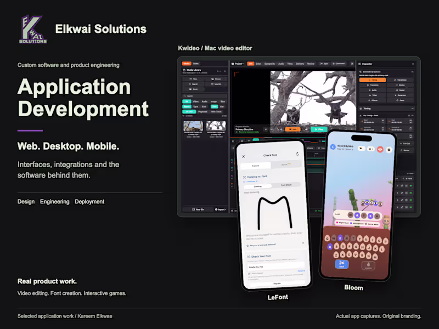Tap the L key on Bloom keyboard
Viewport: 439px width, 329px height.
[382, 249]
